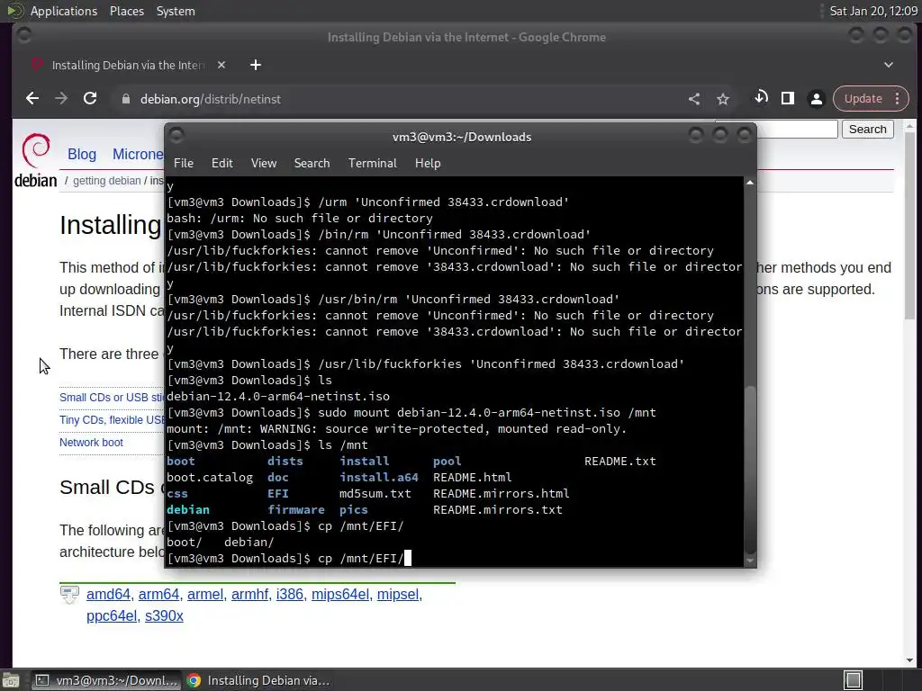
Task: Expand Chrome tab search chevron
Action: click(889, 65)
